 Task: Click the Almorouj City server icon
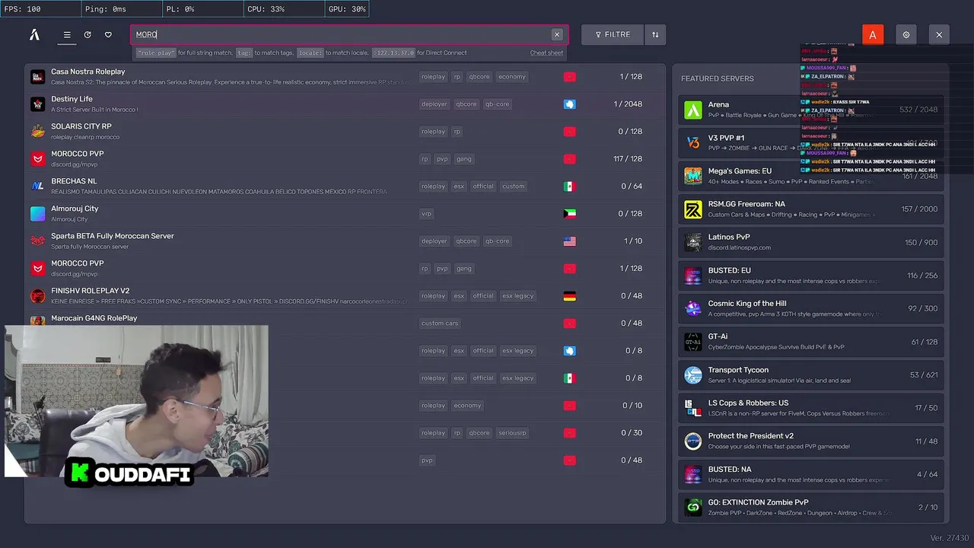point(38,214)
